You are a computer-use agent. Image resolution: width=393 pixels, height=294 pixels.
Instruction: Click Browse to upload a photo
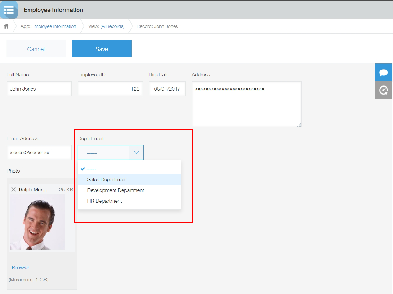coord(20,267)
